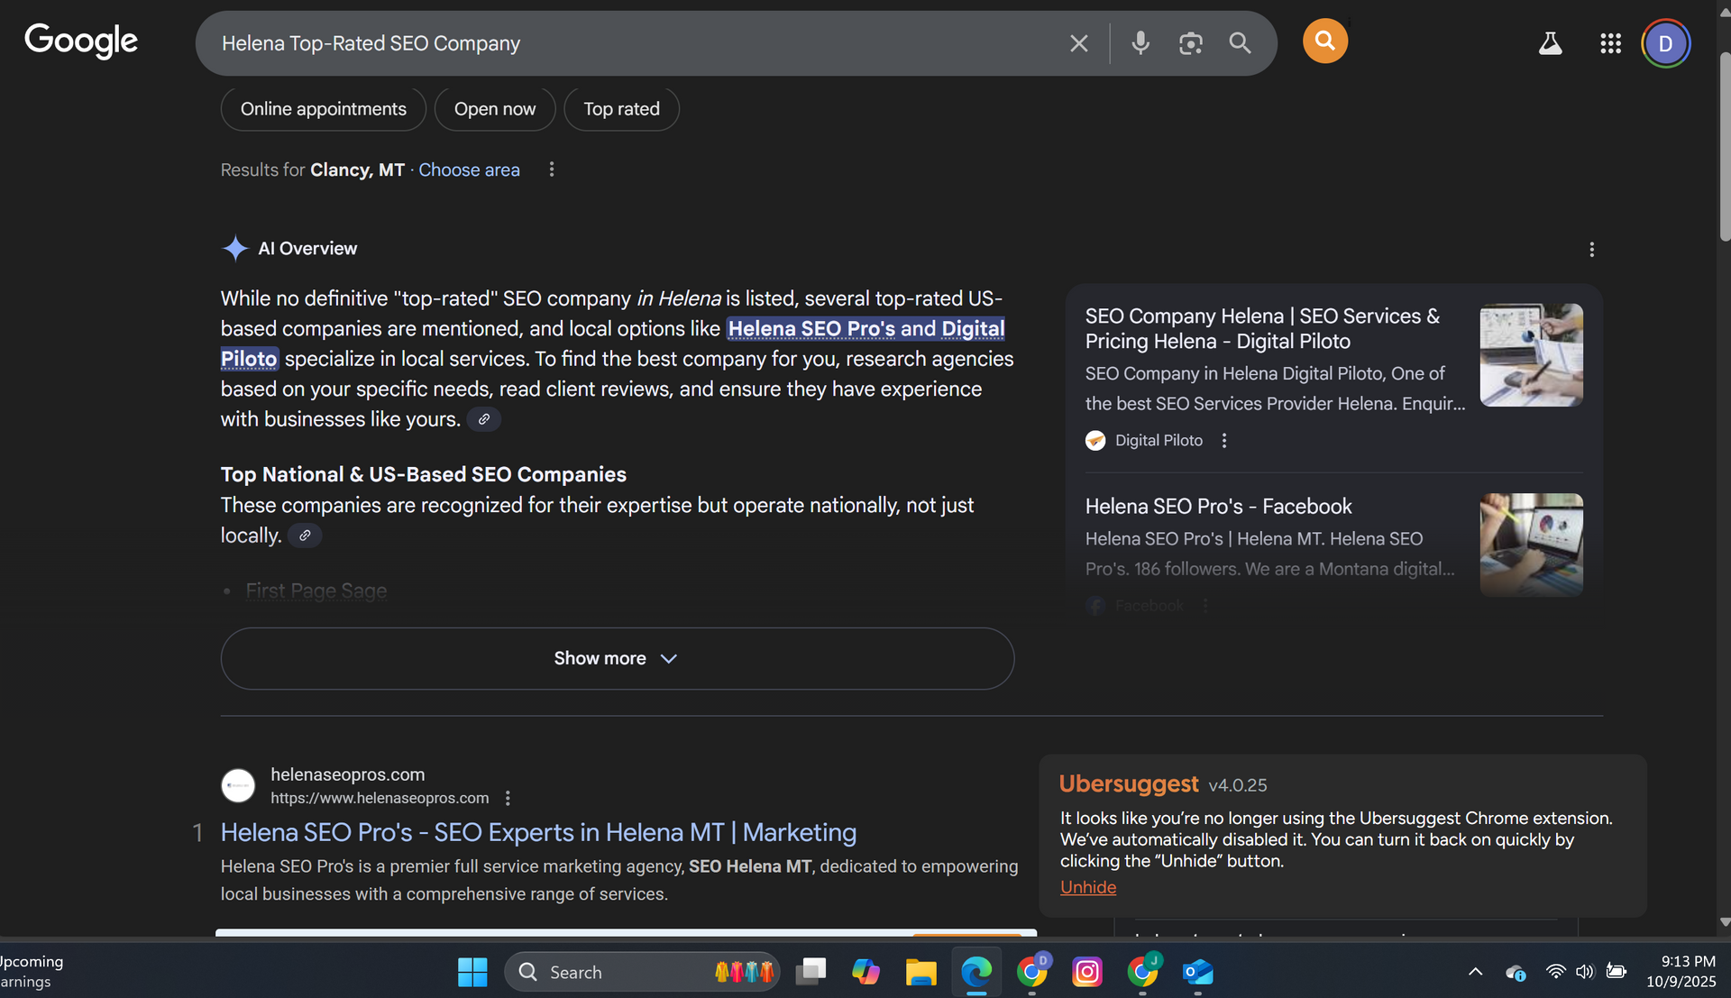This screenshot has width=1731, height=998.
Task: Open AI Overview three-dot options menu
Action: [1591, 250]
